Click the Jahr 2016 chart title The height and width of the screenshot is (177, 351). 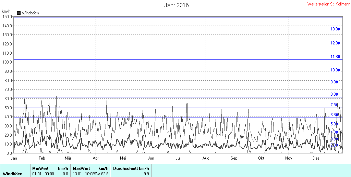tap(177, 5)
